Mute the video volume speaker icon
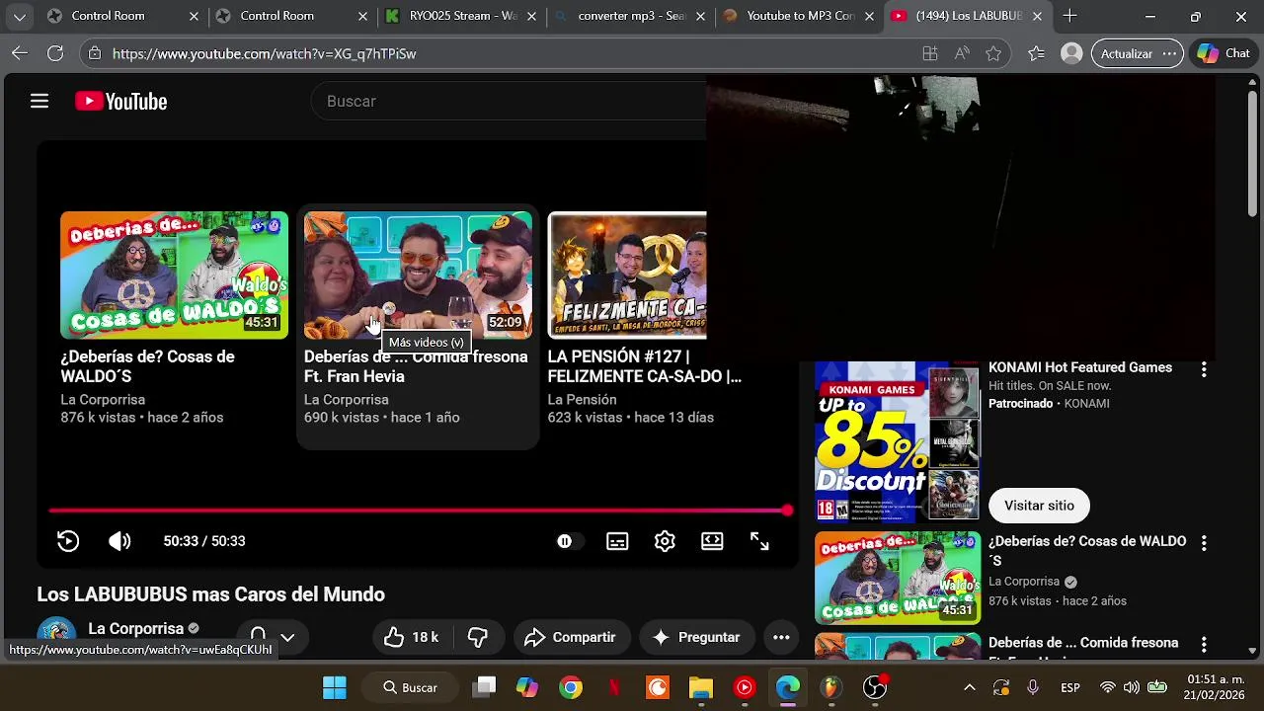The height and width of the screenshot is (711, 1264). click(x=119, y=541)
